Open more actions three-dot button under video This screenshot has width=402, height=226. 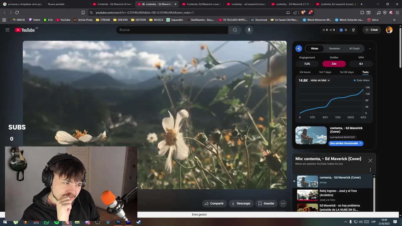tap(283, 203)
